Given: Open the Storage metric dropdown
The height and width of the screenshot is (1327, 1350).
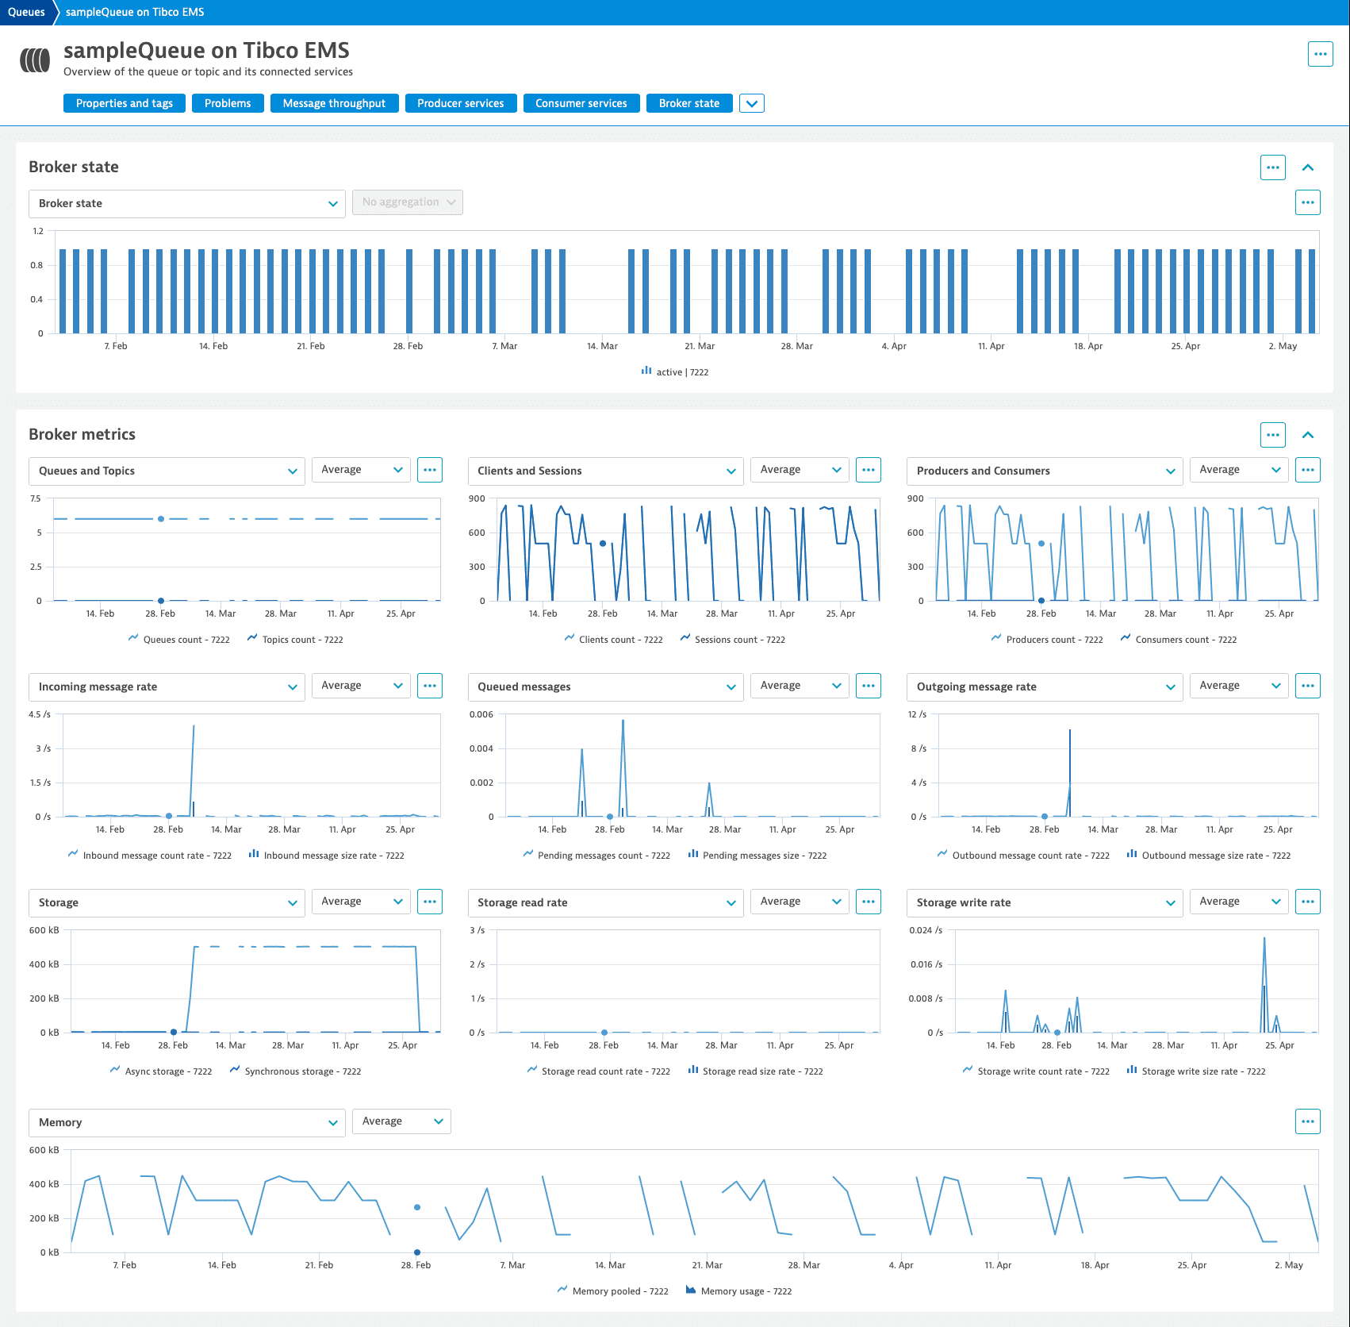Looking at the screenshot, I should click(x=167, y=902).
